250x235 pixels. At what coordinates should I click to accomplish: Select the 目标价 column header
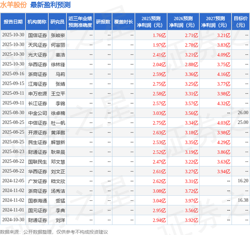[241, 22]
